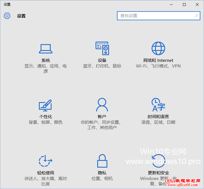The width and height of the screenshot is (204, 189).
Task: Click the 轻松使用 title
Action: (46, 173)
